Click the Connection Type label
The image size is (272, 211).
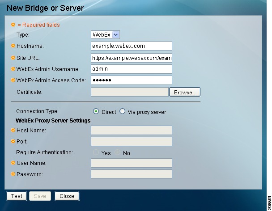pos(37,111)
